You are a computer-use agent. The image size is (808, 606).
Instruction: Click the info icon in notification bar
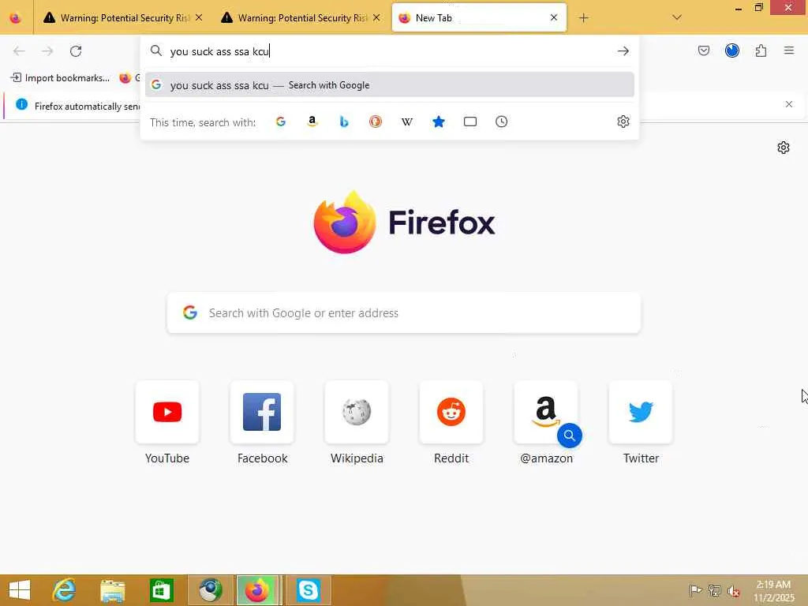21,105
